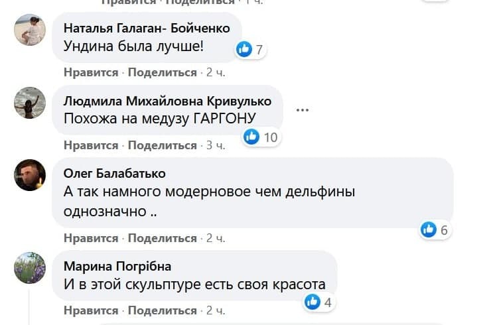Click Поделиться under Олег Балабатько's comment
The width and height of the screenshot is (491, 325).
[163, 238]
